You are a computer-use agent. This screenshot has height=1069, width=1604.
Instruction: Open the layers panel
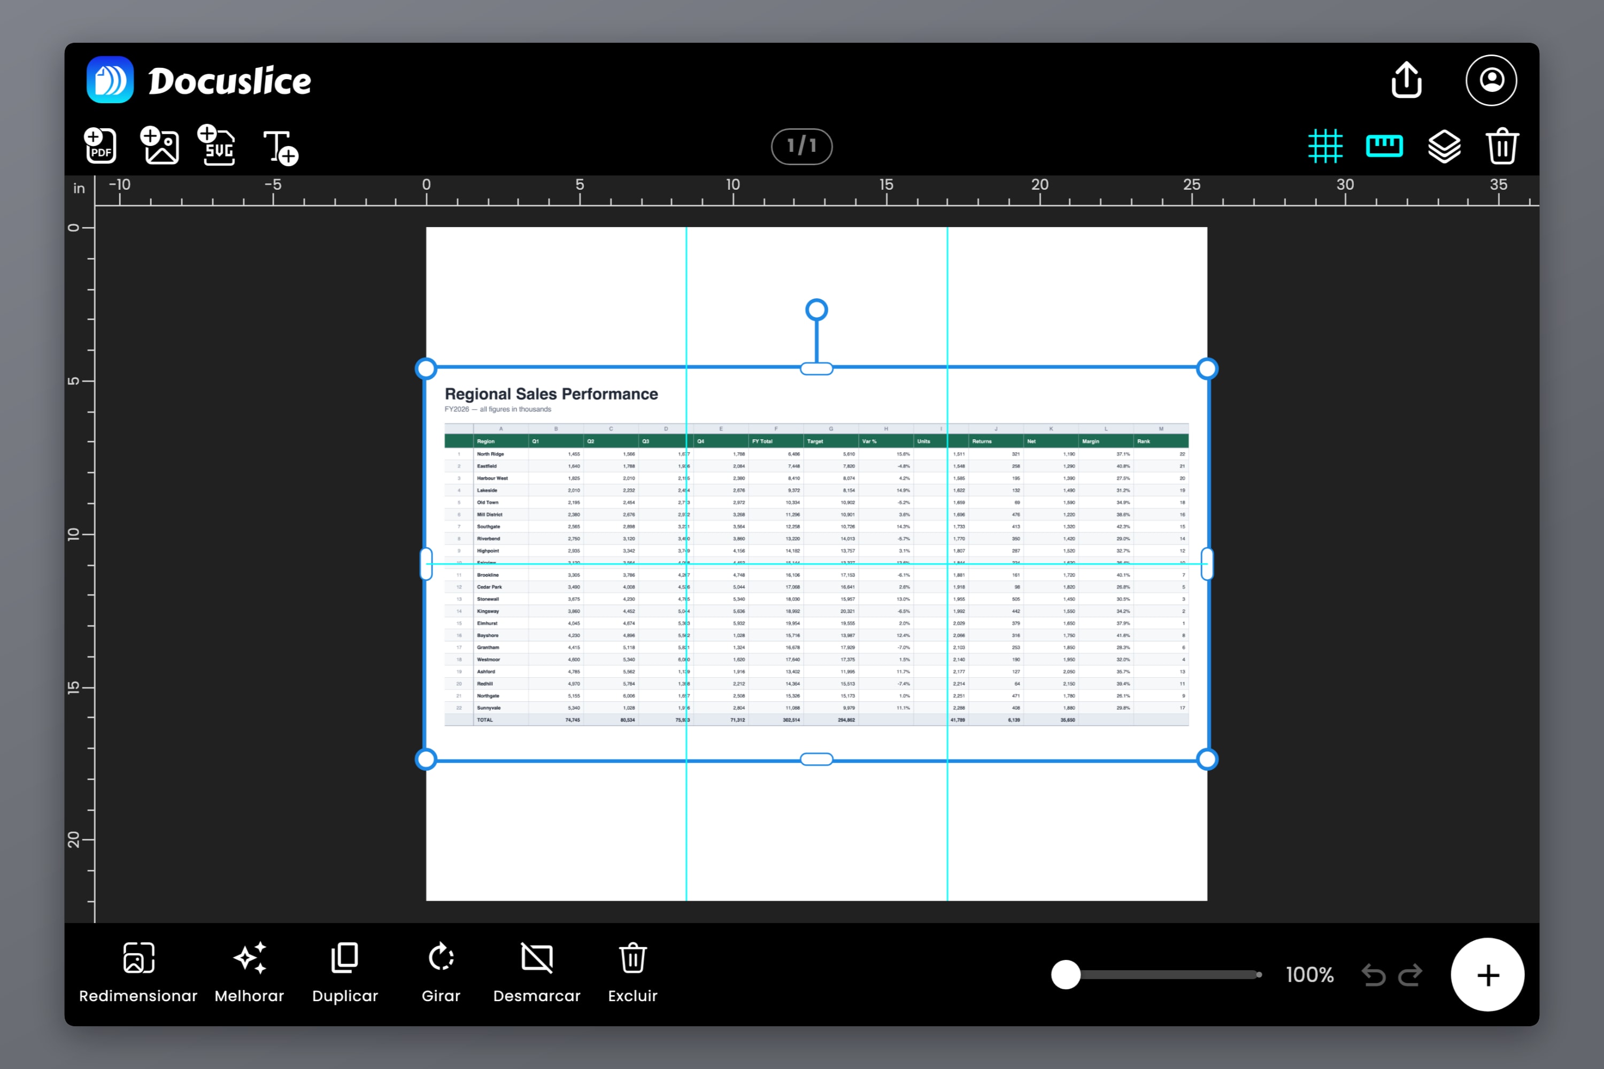click(1444, 146)
